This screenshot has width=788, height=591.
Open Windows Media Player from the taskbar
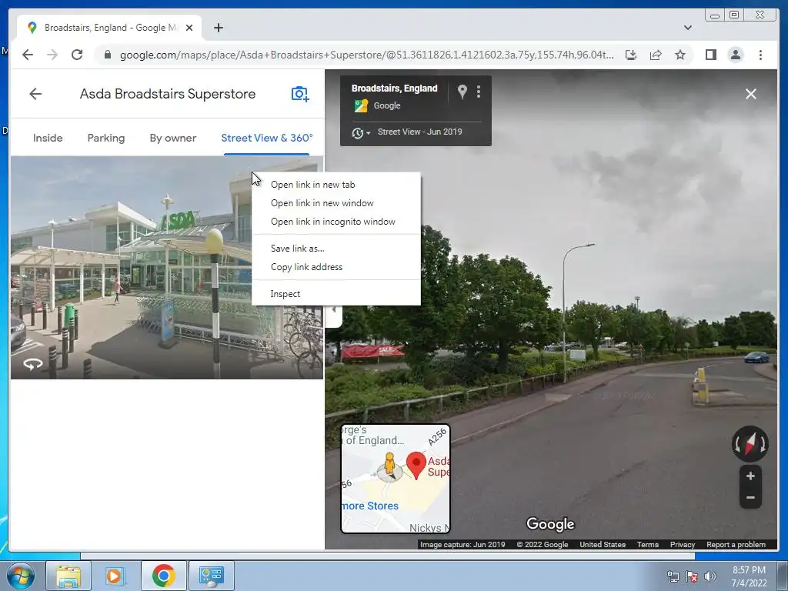pos(115,576)
